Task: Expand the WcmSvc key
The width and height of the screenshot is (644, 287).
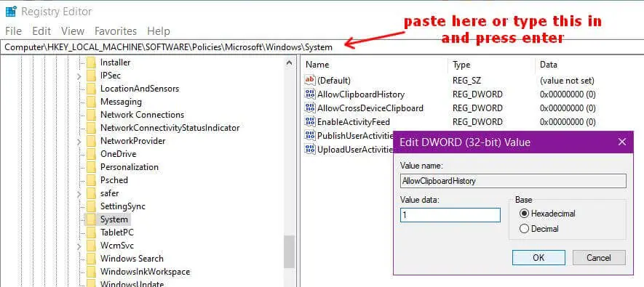Action: coord(79,246)
